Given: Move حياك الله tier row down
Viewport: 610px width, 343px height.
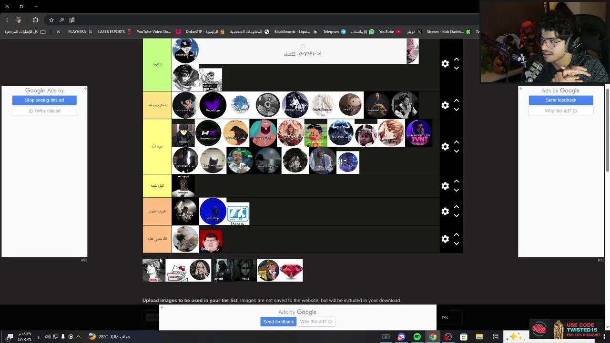Looking at the screenshot, I should point(457,151).
